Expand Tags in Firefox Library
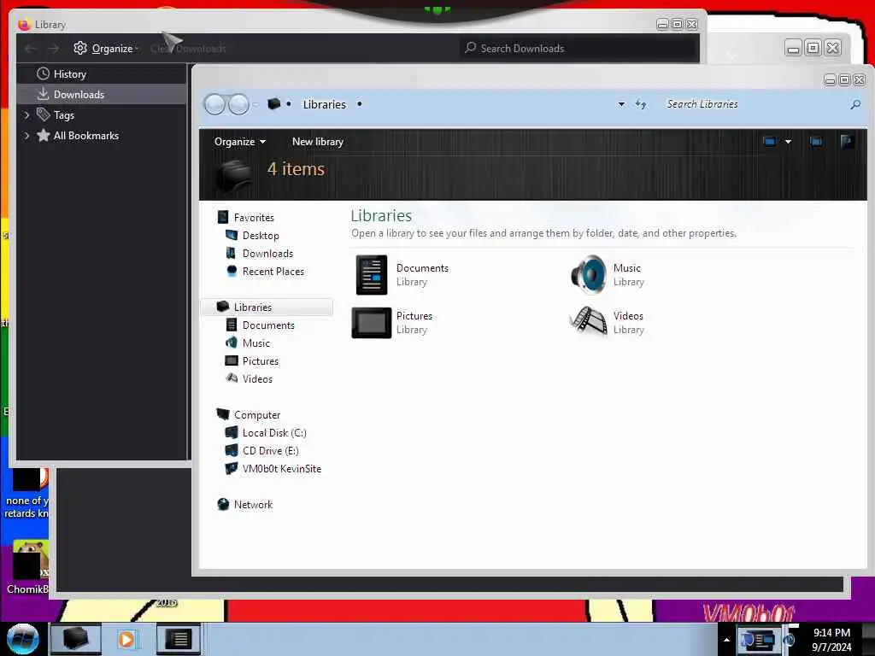This screenshot has width=875, height=656. pos(26,115)
